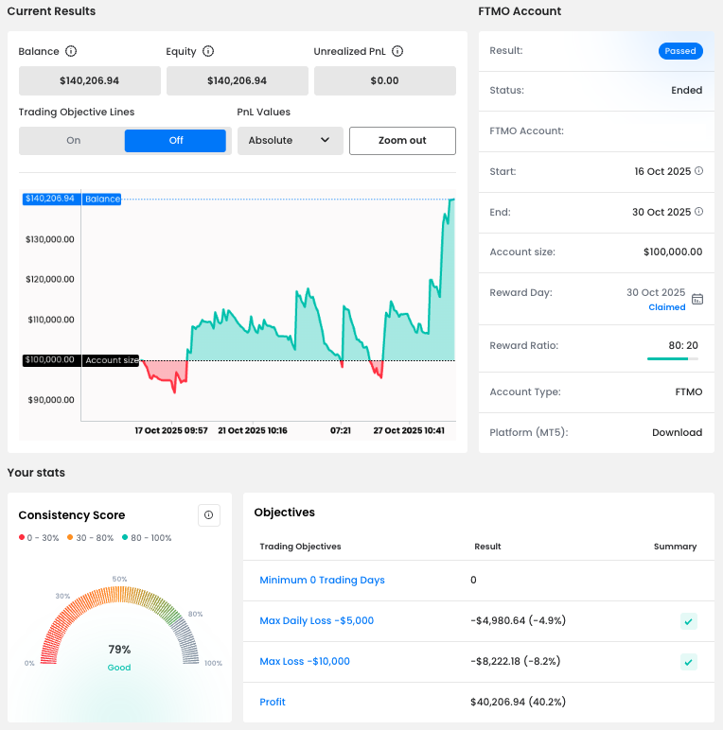Click the Max Daily Loss checkmark icon
This screenshot has height=730, width=723.
click(x=688, y=621)
